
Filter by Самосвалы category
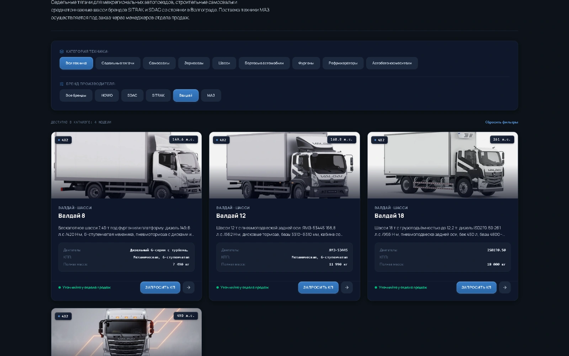pyautogui.click(x=159, y=63)
